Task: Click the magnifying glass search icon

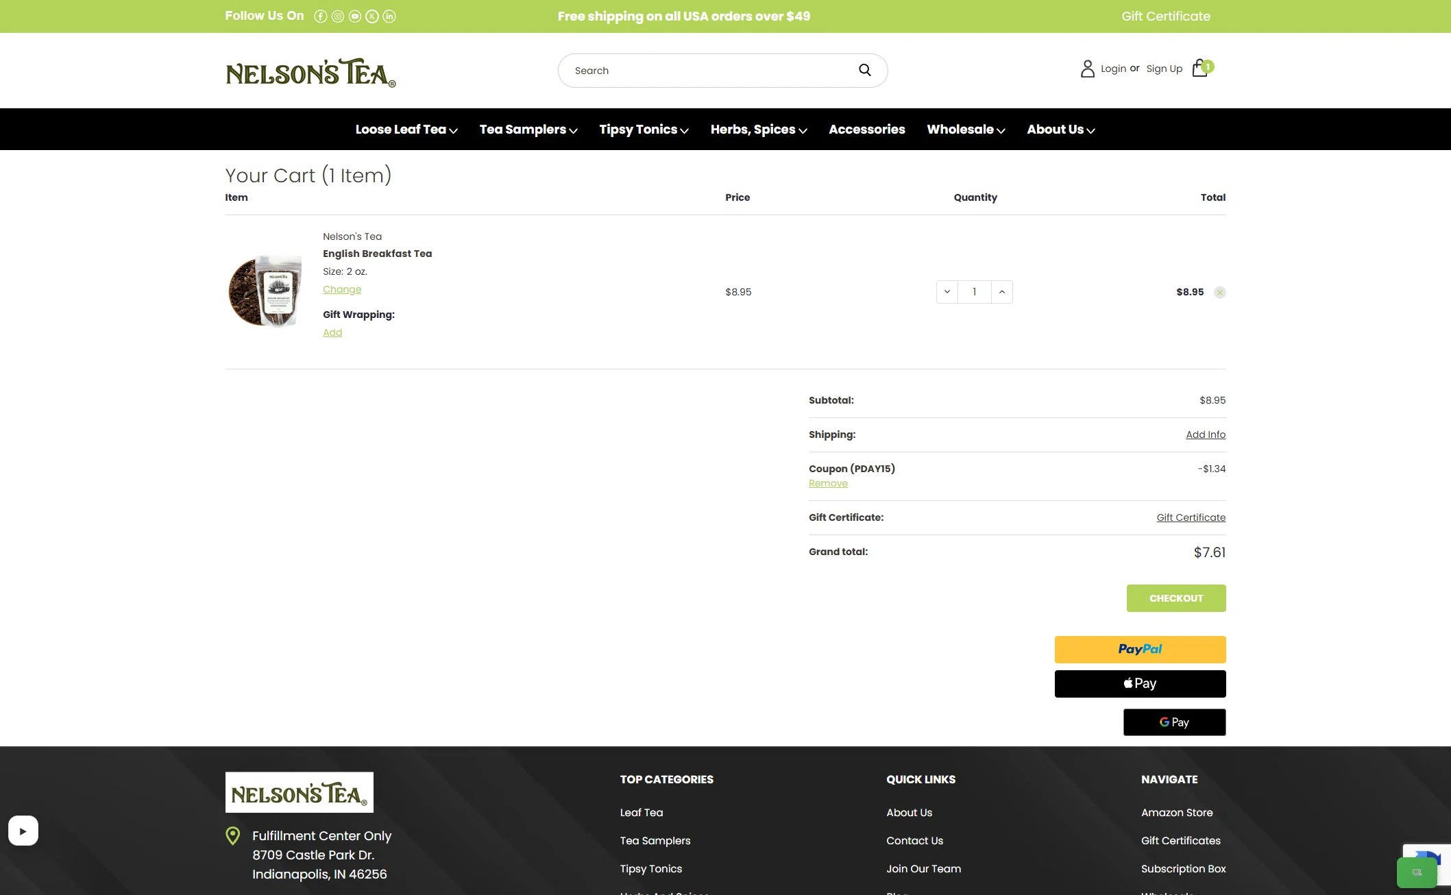Action: point(865,70)
